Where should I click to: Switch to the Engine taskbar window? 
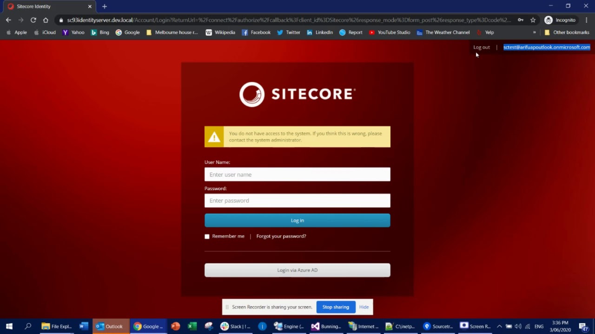coord(289,327)
